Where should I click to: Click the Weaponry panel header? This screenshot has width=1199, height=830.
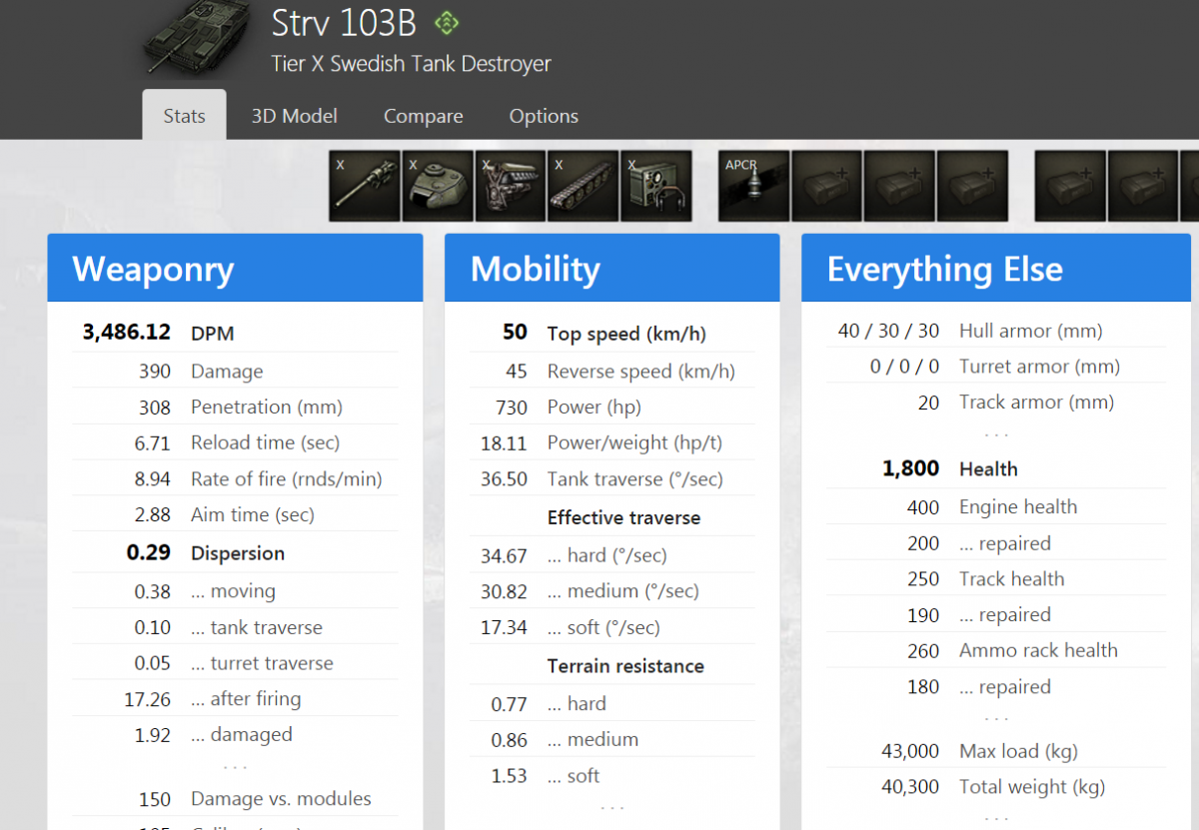pos(235,269)
